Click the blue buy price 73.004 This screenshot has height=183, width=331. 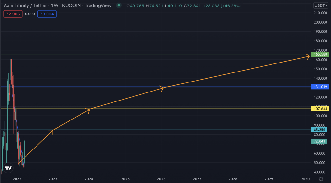[47, 14]
